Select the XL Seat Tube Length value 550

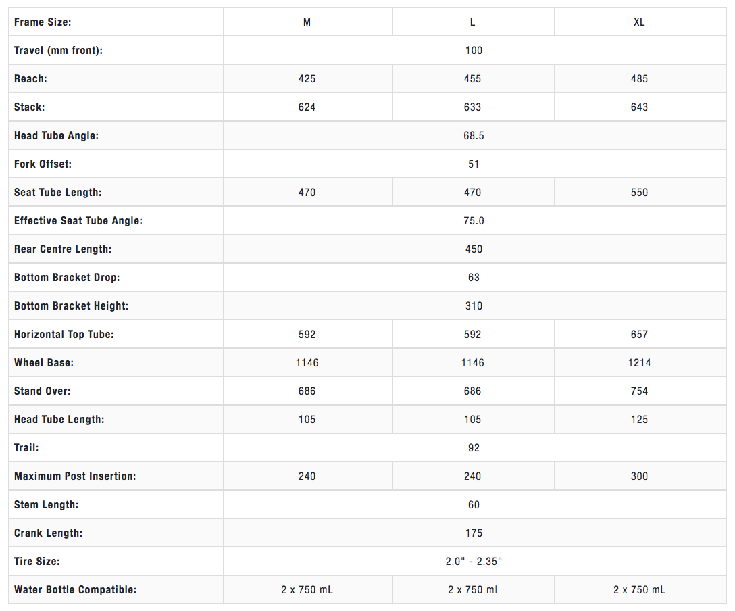tap(639, 193)
